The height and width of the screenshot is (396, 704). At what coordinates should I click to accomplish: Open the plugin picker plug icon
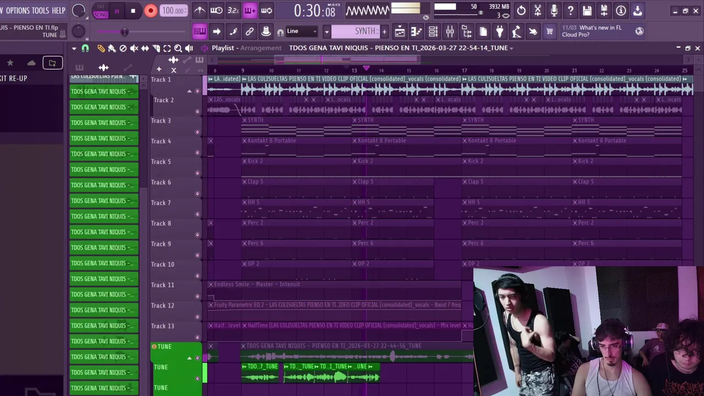pyautogui.click(x=499, y=31)
